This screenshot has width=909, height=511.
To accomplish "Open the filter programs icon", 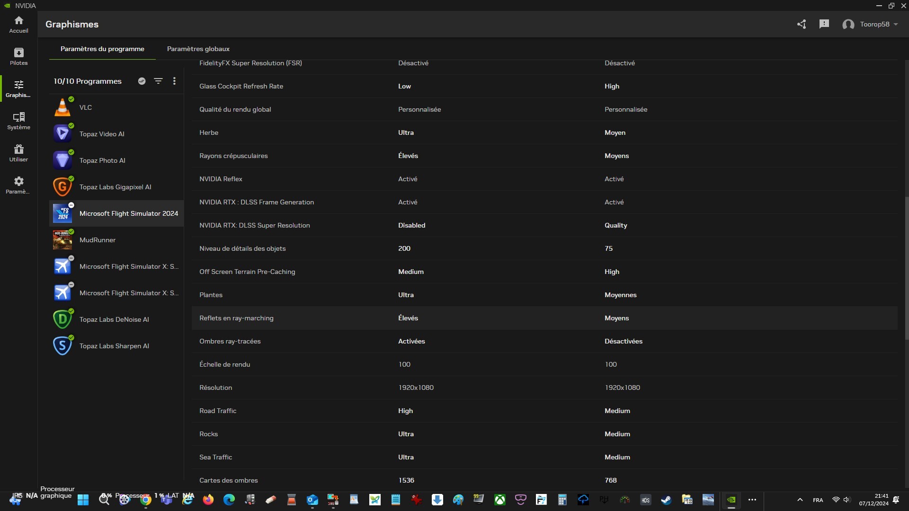I will click(x=158, y=81).
